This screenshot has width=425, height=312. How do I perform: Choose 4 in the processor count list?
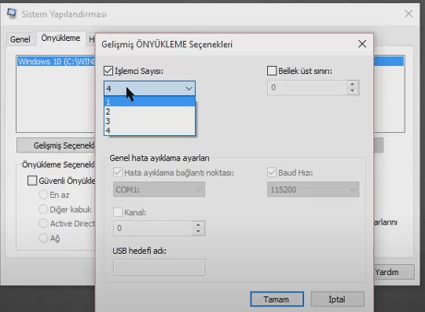click(149, 130)
